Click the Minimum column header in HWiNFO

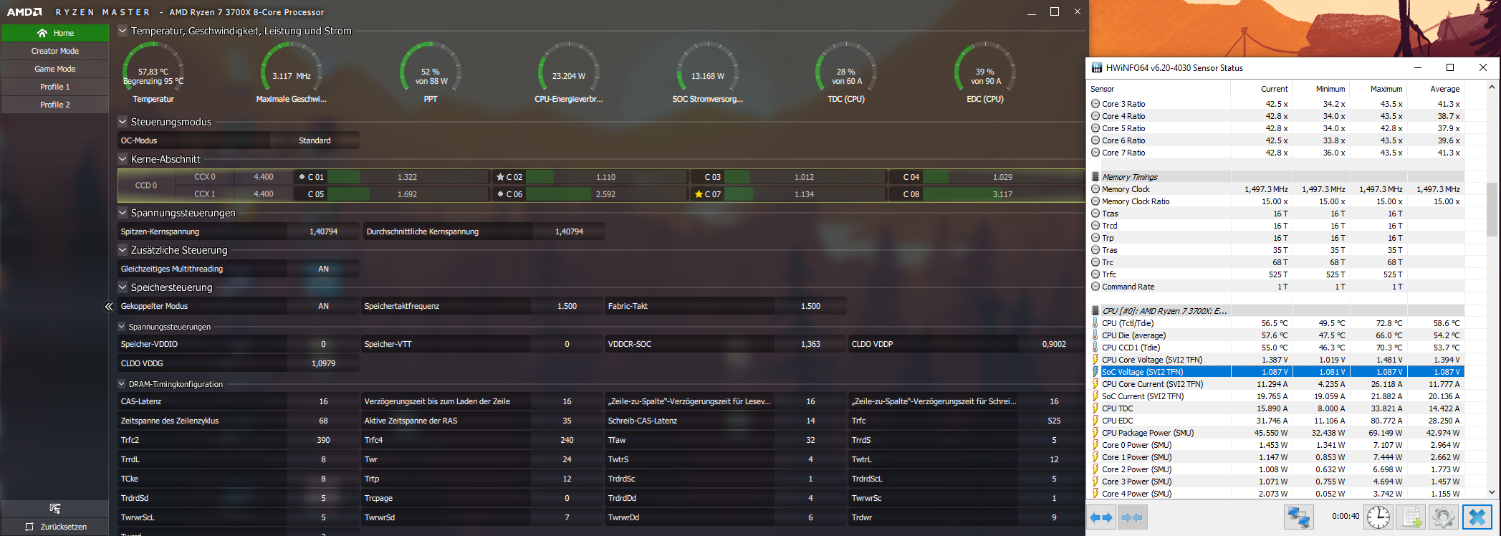1321,89
